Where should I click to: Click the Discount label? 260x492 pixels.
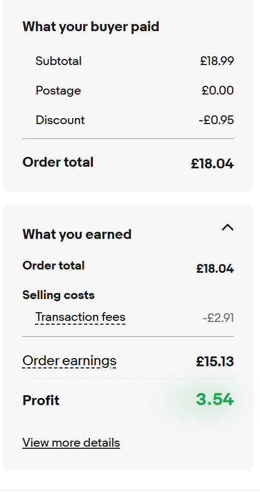[60, 120]
